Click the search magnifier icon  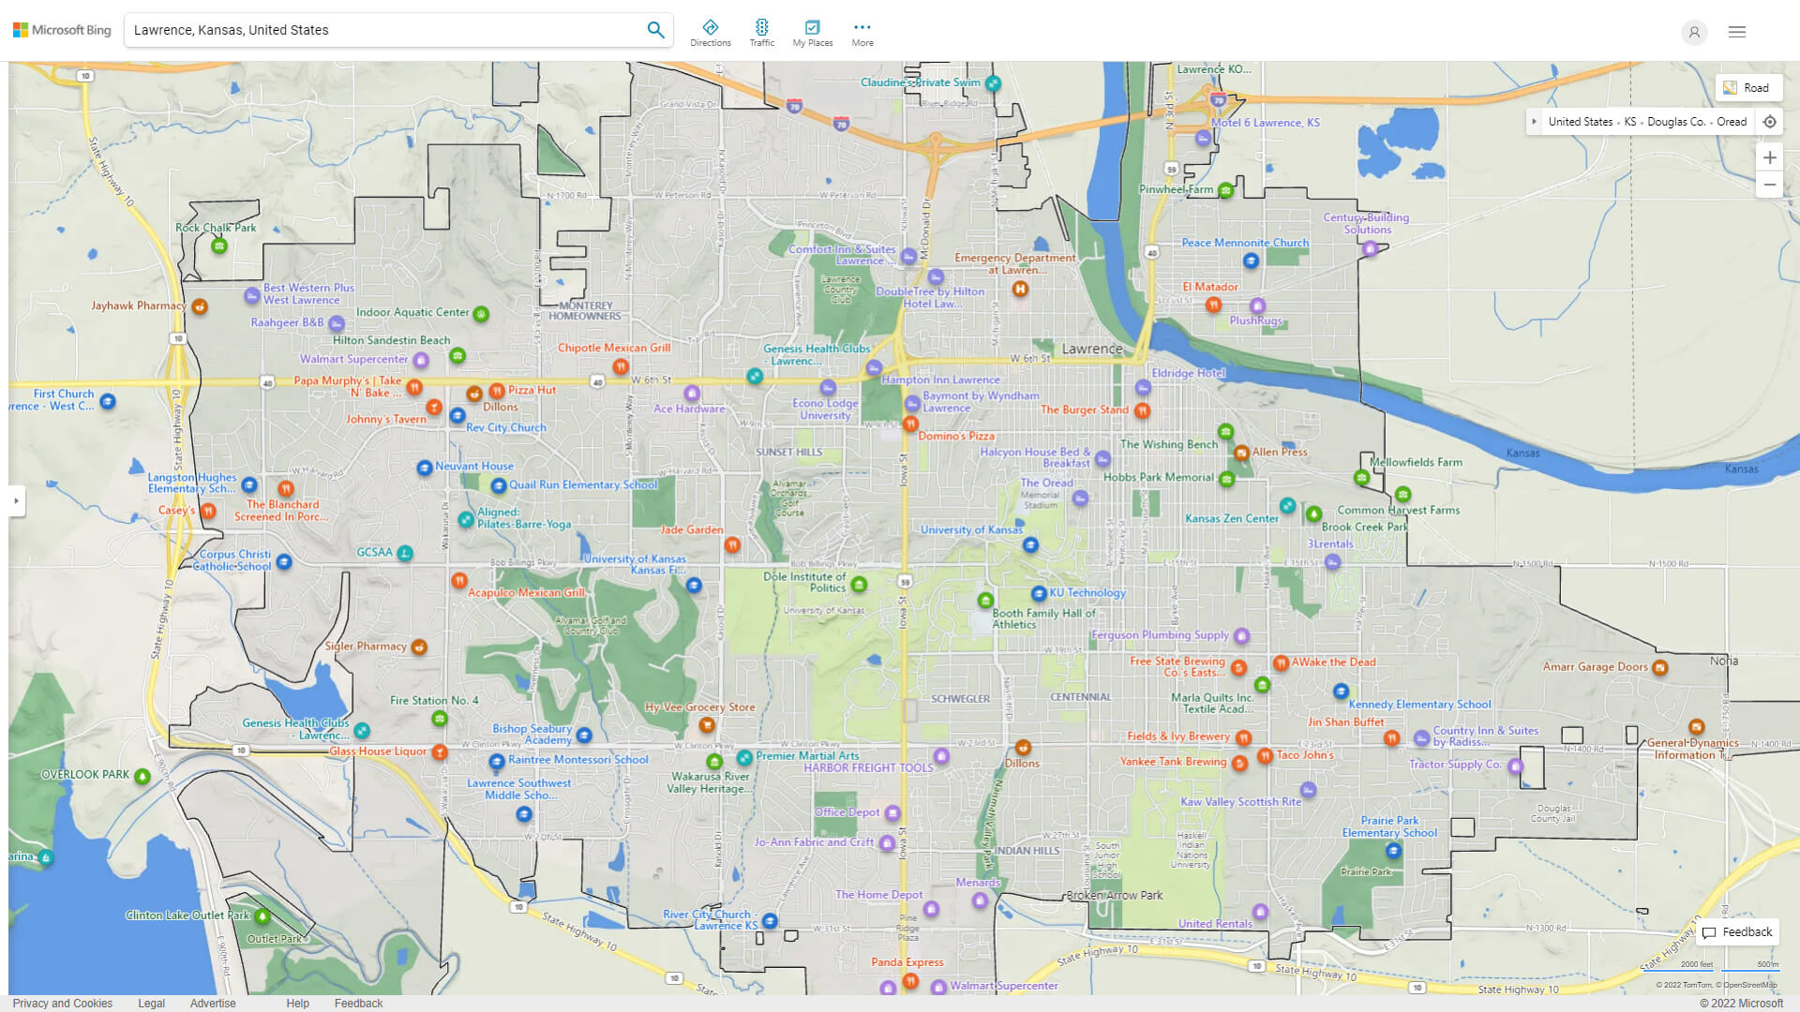(655, 29)
